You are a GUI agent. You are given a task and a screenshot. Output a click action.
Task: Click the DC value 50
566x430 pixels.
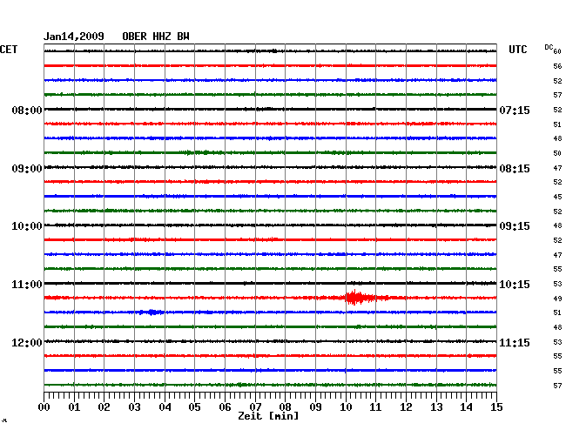coord(557,153)
